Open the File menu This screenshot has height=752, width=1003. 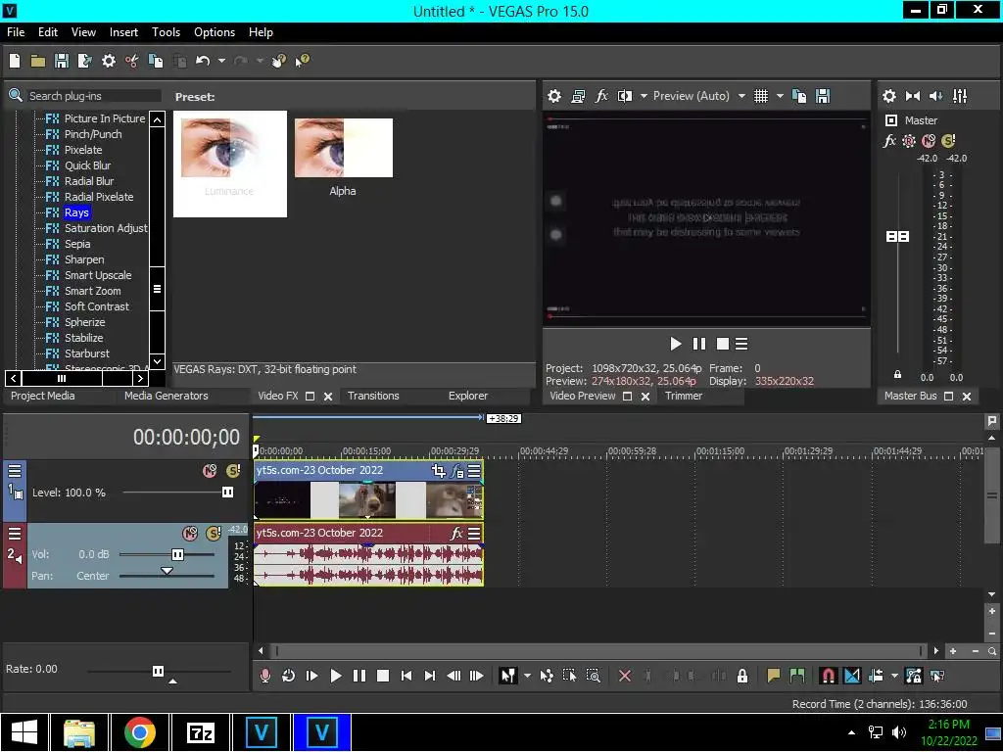click(16, 32)
